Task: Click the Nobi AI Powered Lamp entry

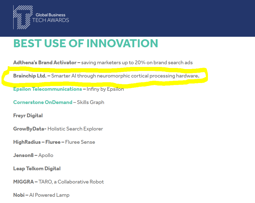Action: [41, 195]
